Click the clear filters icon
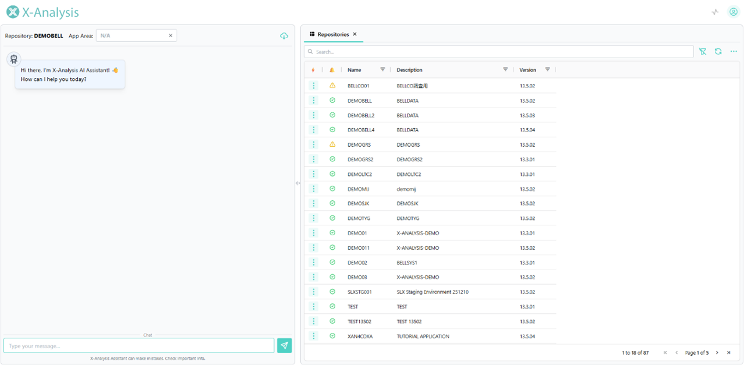This screenshot has width=744, height=365. [x=703, y=52]
